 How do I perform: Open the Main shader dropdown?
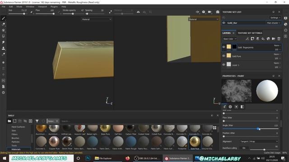coord(274,23)
